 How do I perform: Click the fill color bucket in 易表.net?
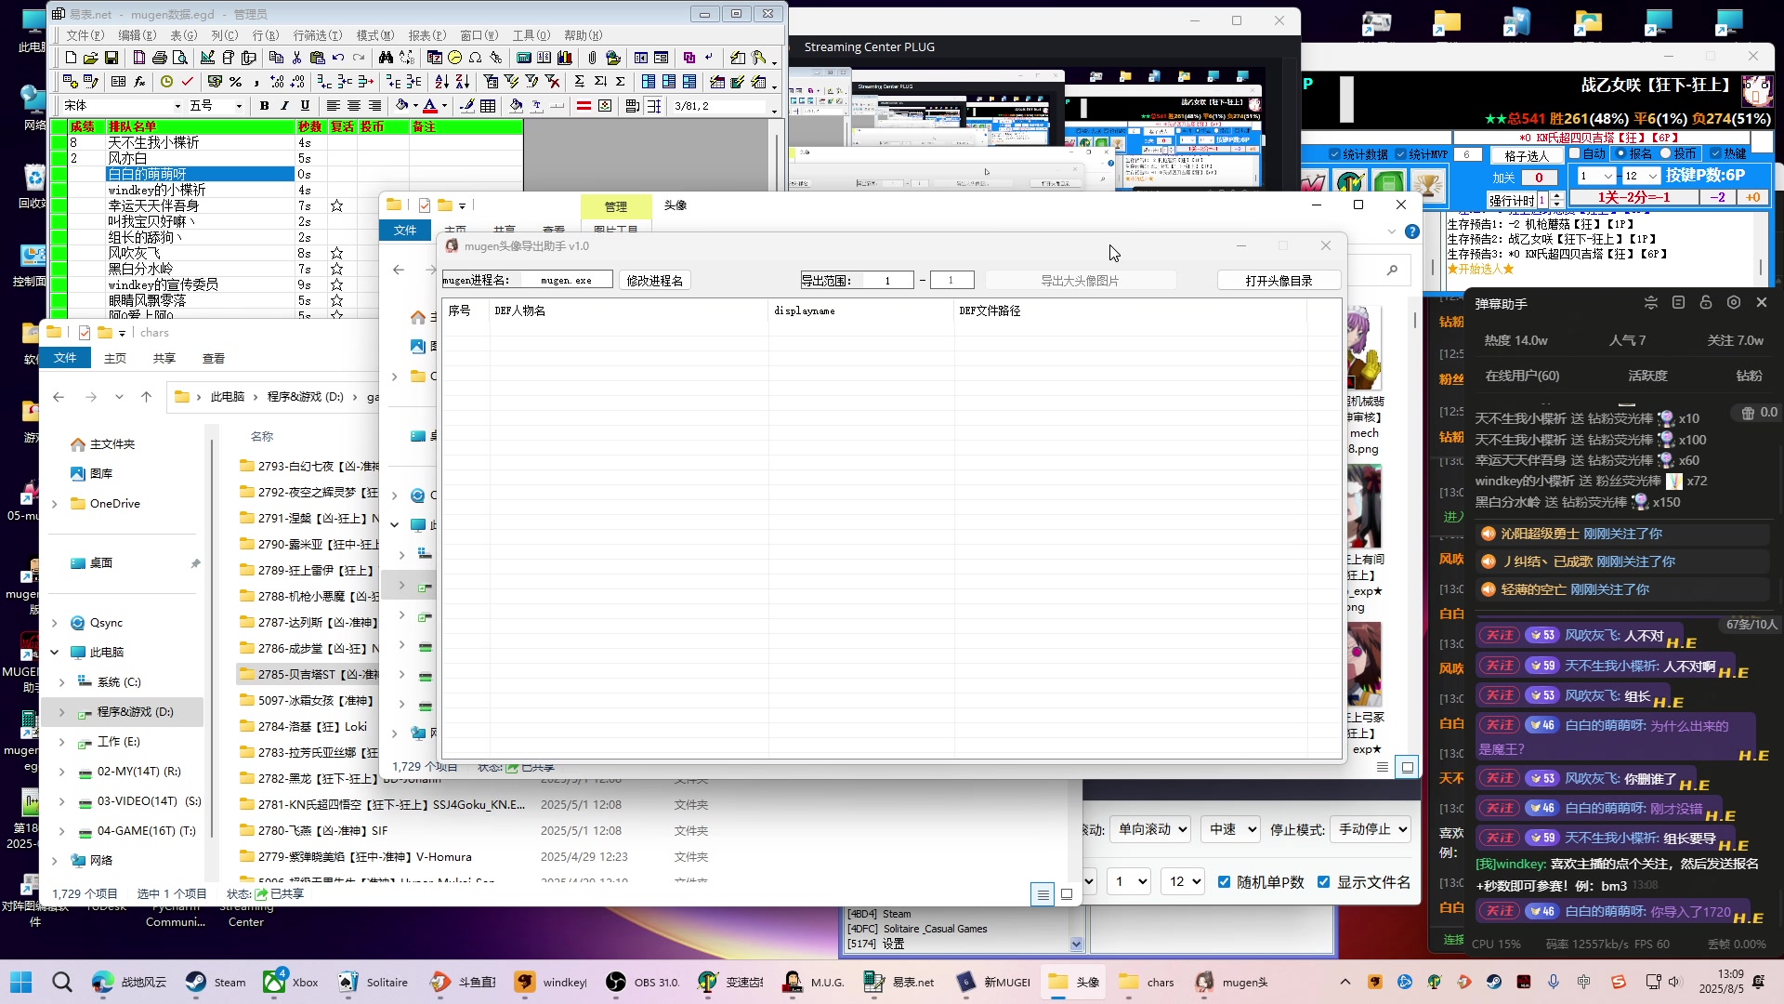coord(401,106)
